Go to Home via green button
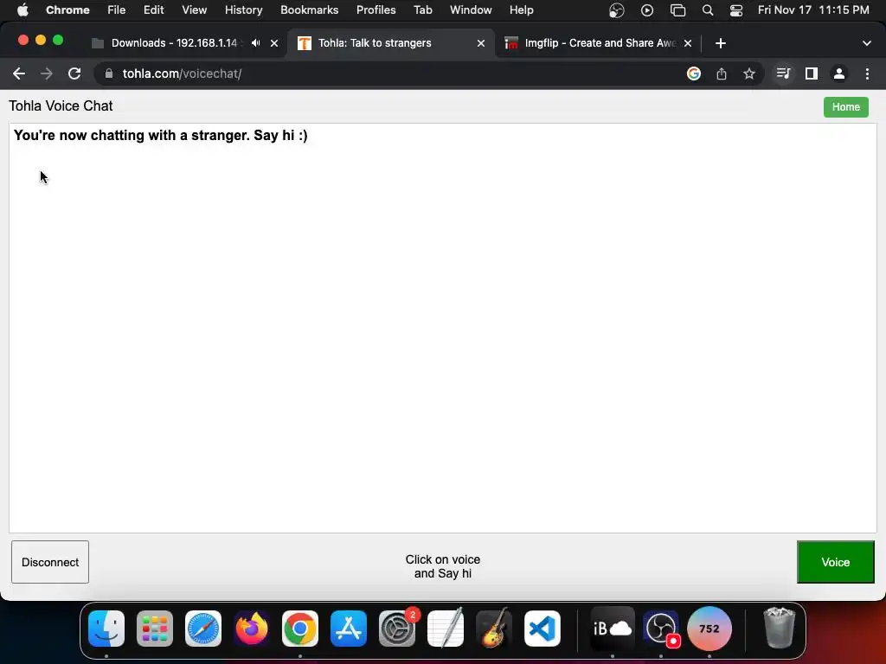The width and height of the screenshot is (886, 664). point(846,107)
